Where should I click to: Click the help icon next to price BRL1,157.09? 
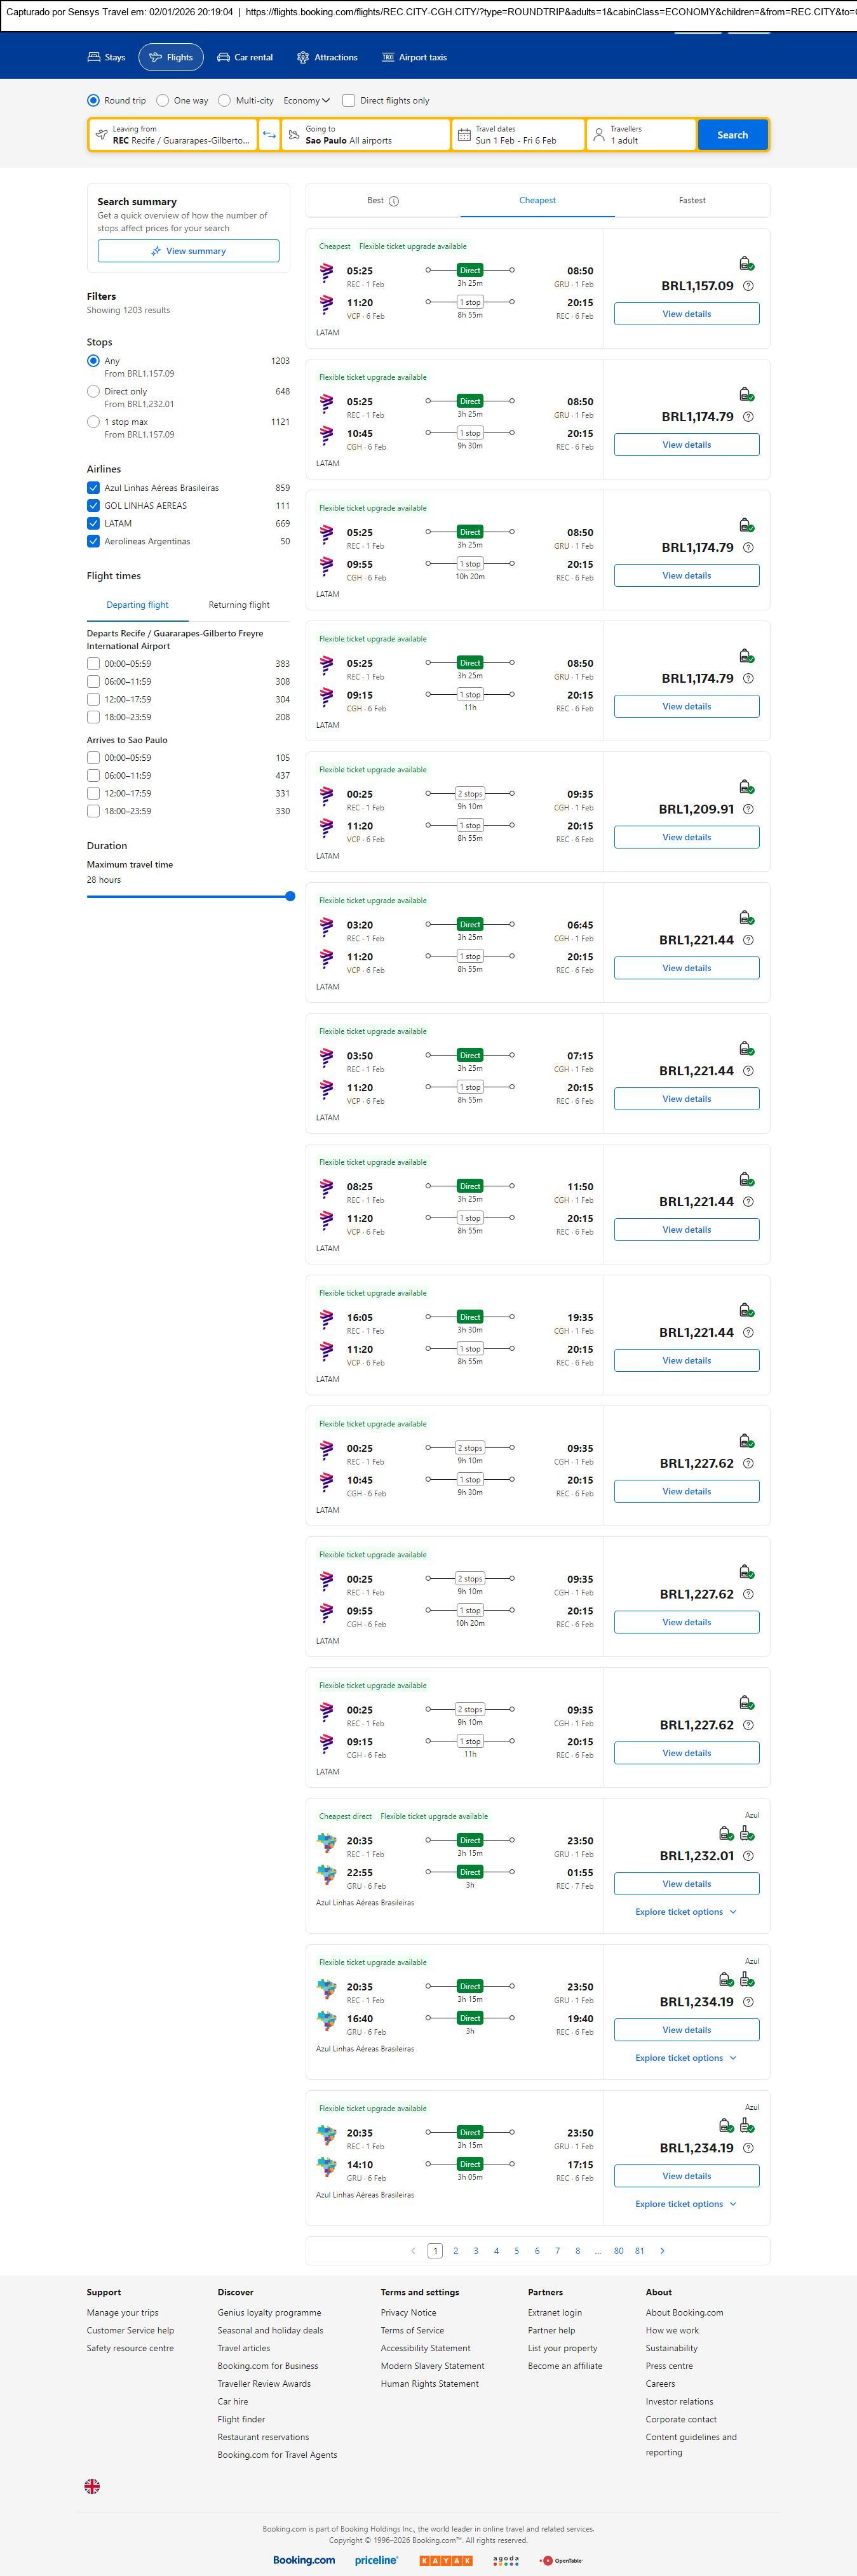pyautogui.click(x=748, y=286)
